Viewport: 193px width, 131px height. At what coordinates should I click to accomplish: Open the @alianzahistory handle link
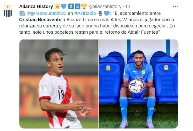[x=105, y=6]
